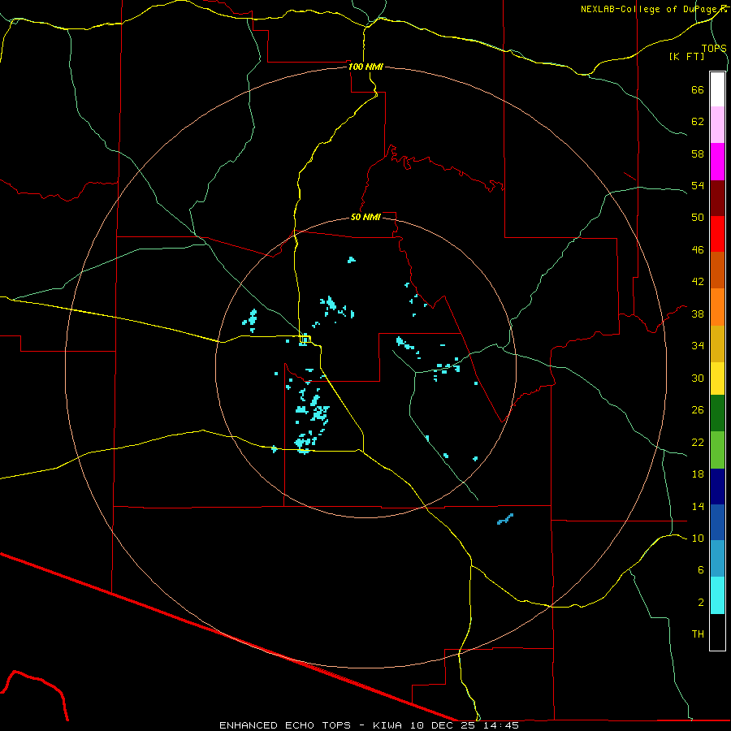The width and height of the screenshot is (731, 731).
Task: Click the ENHANCED ECHO TOPS caption
Action: (x=285, y=725)
